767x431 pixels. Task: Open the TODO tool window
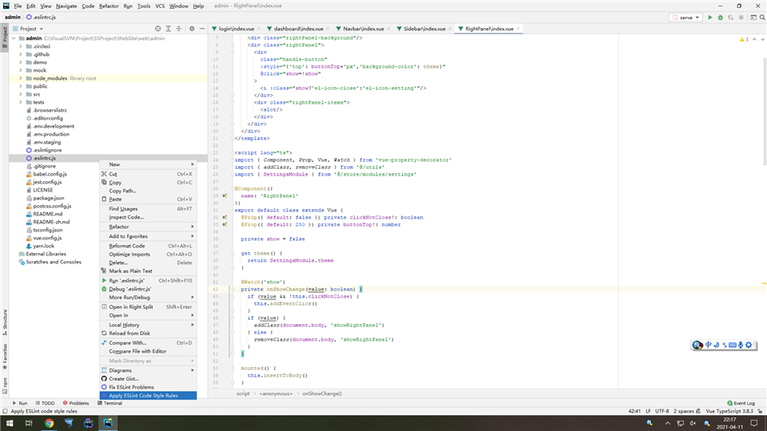pyautogui.click(x=45, y=403)
